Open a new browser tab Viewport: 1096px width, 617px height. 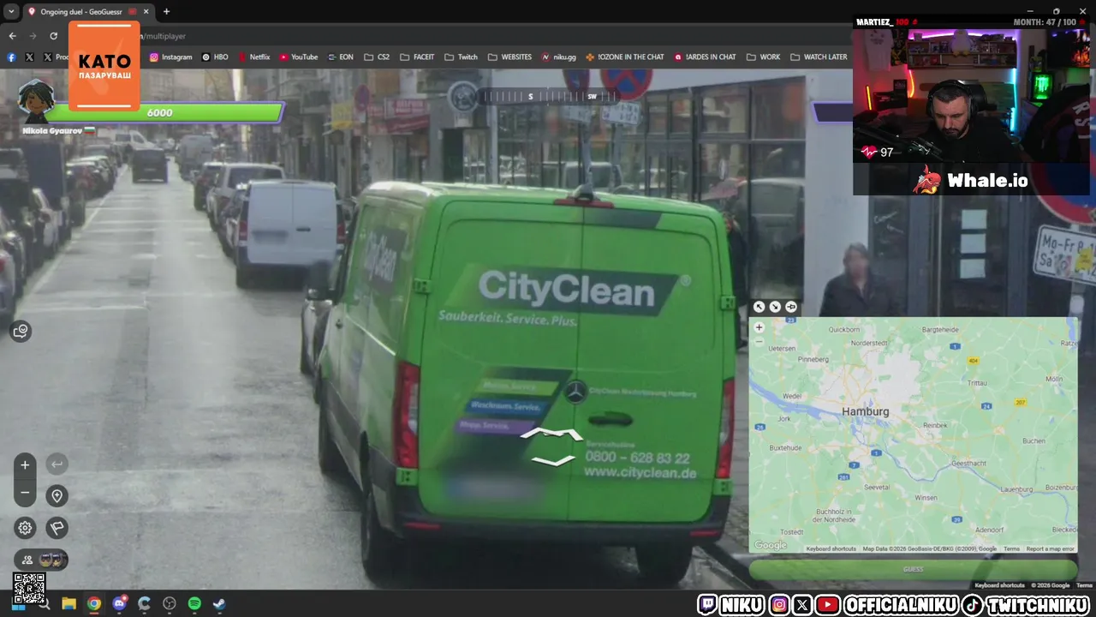166,11
